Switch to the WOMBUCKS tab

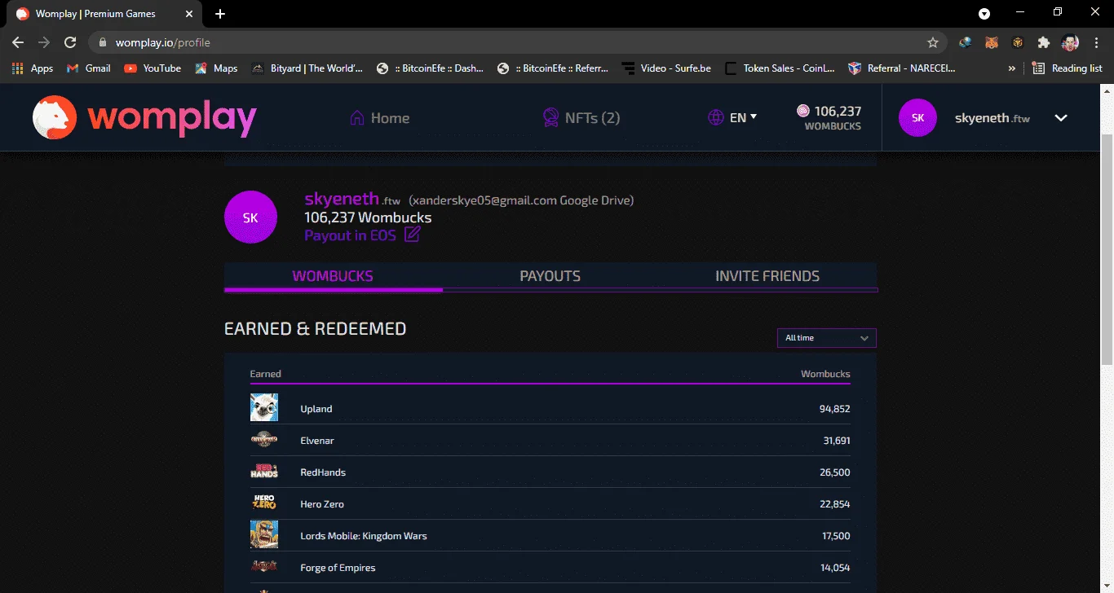tap(333, 276)
